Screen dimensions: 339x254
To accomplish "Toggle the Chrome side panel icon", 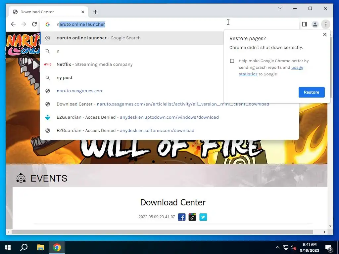I will pos(305,24).
